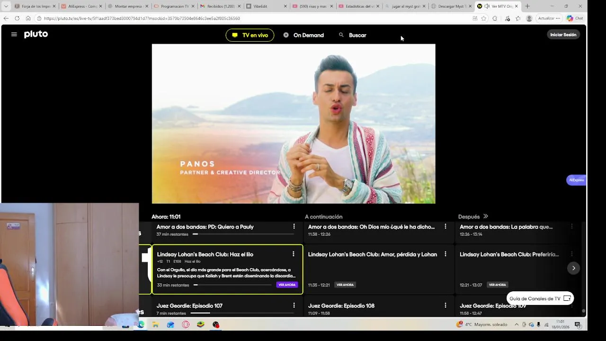Switch to the Forja de los Imperios tab
The height and width of the screenshot is (341, 606).
34,6
